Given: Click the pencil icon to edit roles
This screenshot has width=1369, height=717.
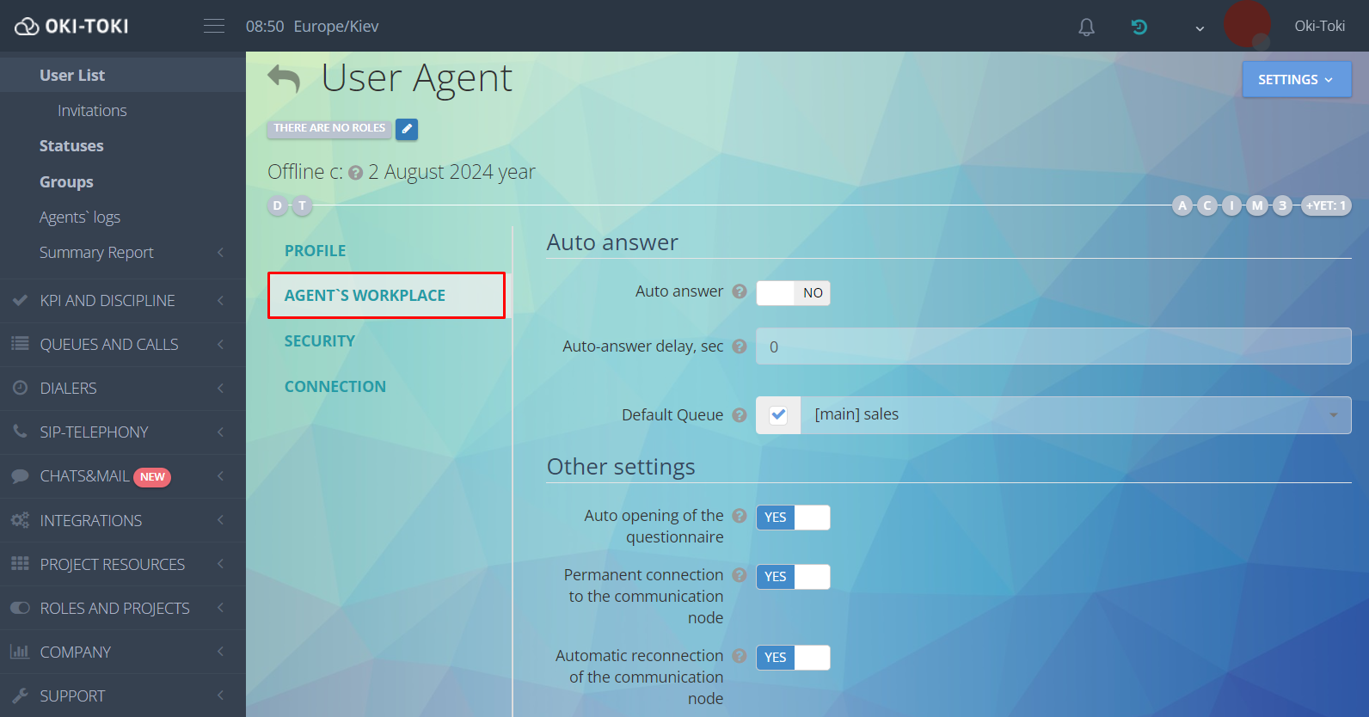Looking at the screenshot, I should (407, 129).
